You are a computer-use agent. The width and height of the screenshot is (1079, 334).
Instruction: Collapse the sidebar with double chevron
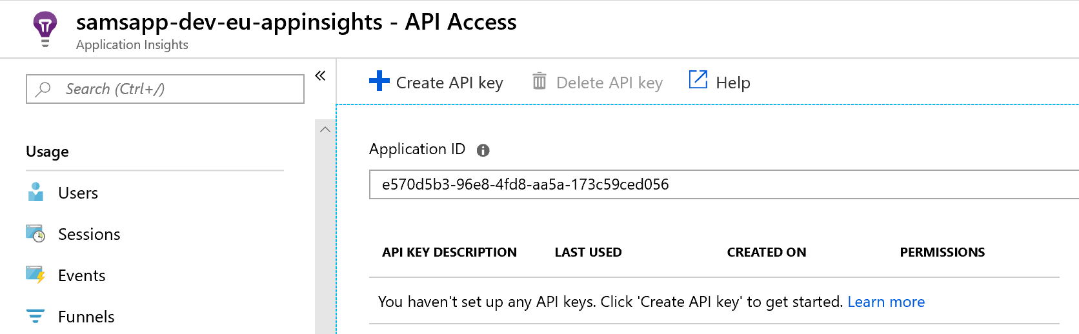click(320, 76)
